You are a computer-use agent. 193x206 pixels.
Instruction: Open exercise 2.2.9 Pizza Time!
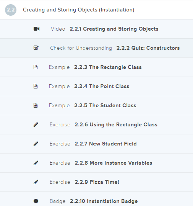[96, 182]
